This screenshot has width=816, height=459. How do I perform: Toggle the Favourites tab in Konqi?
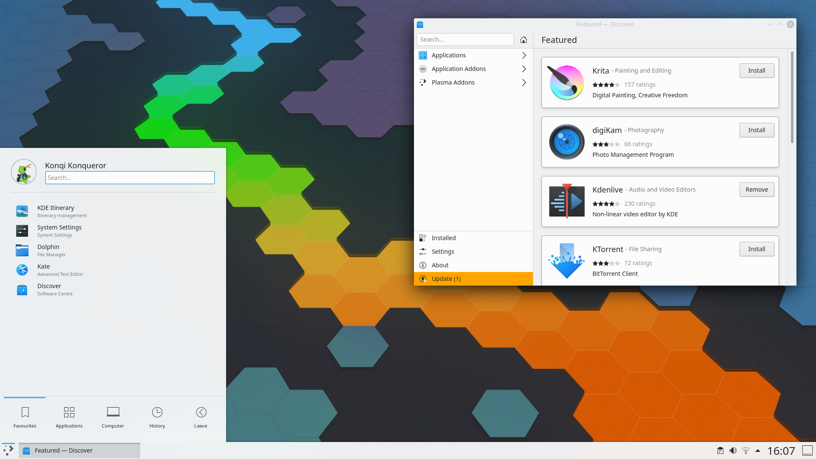[25, 416]
